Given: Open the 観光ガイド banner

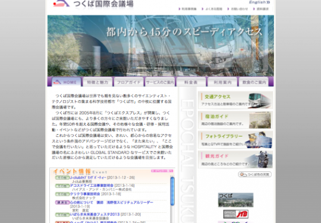Looking at the screenshot, I should coord(235,160).
